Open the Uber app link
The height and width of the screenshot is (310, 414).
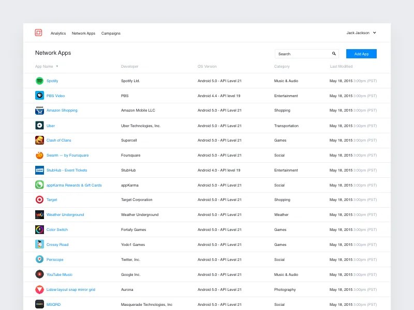point(51,126)
